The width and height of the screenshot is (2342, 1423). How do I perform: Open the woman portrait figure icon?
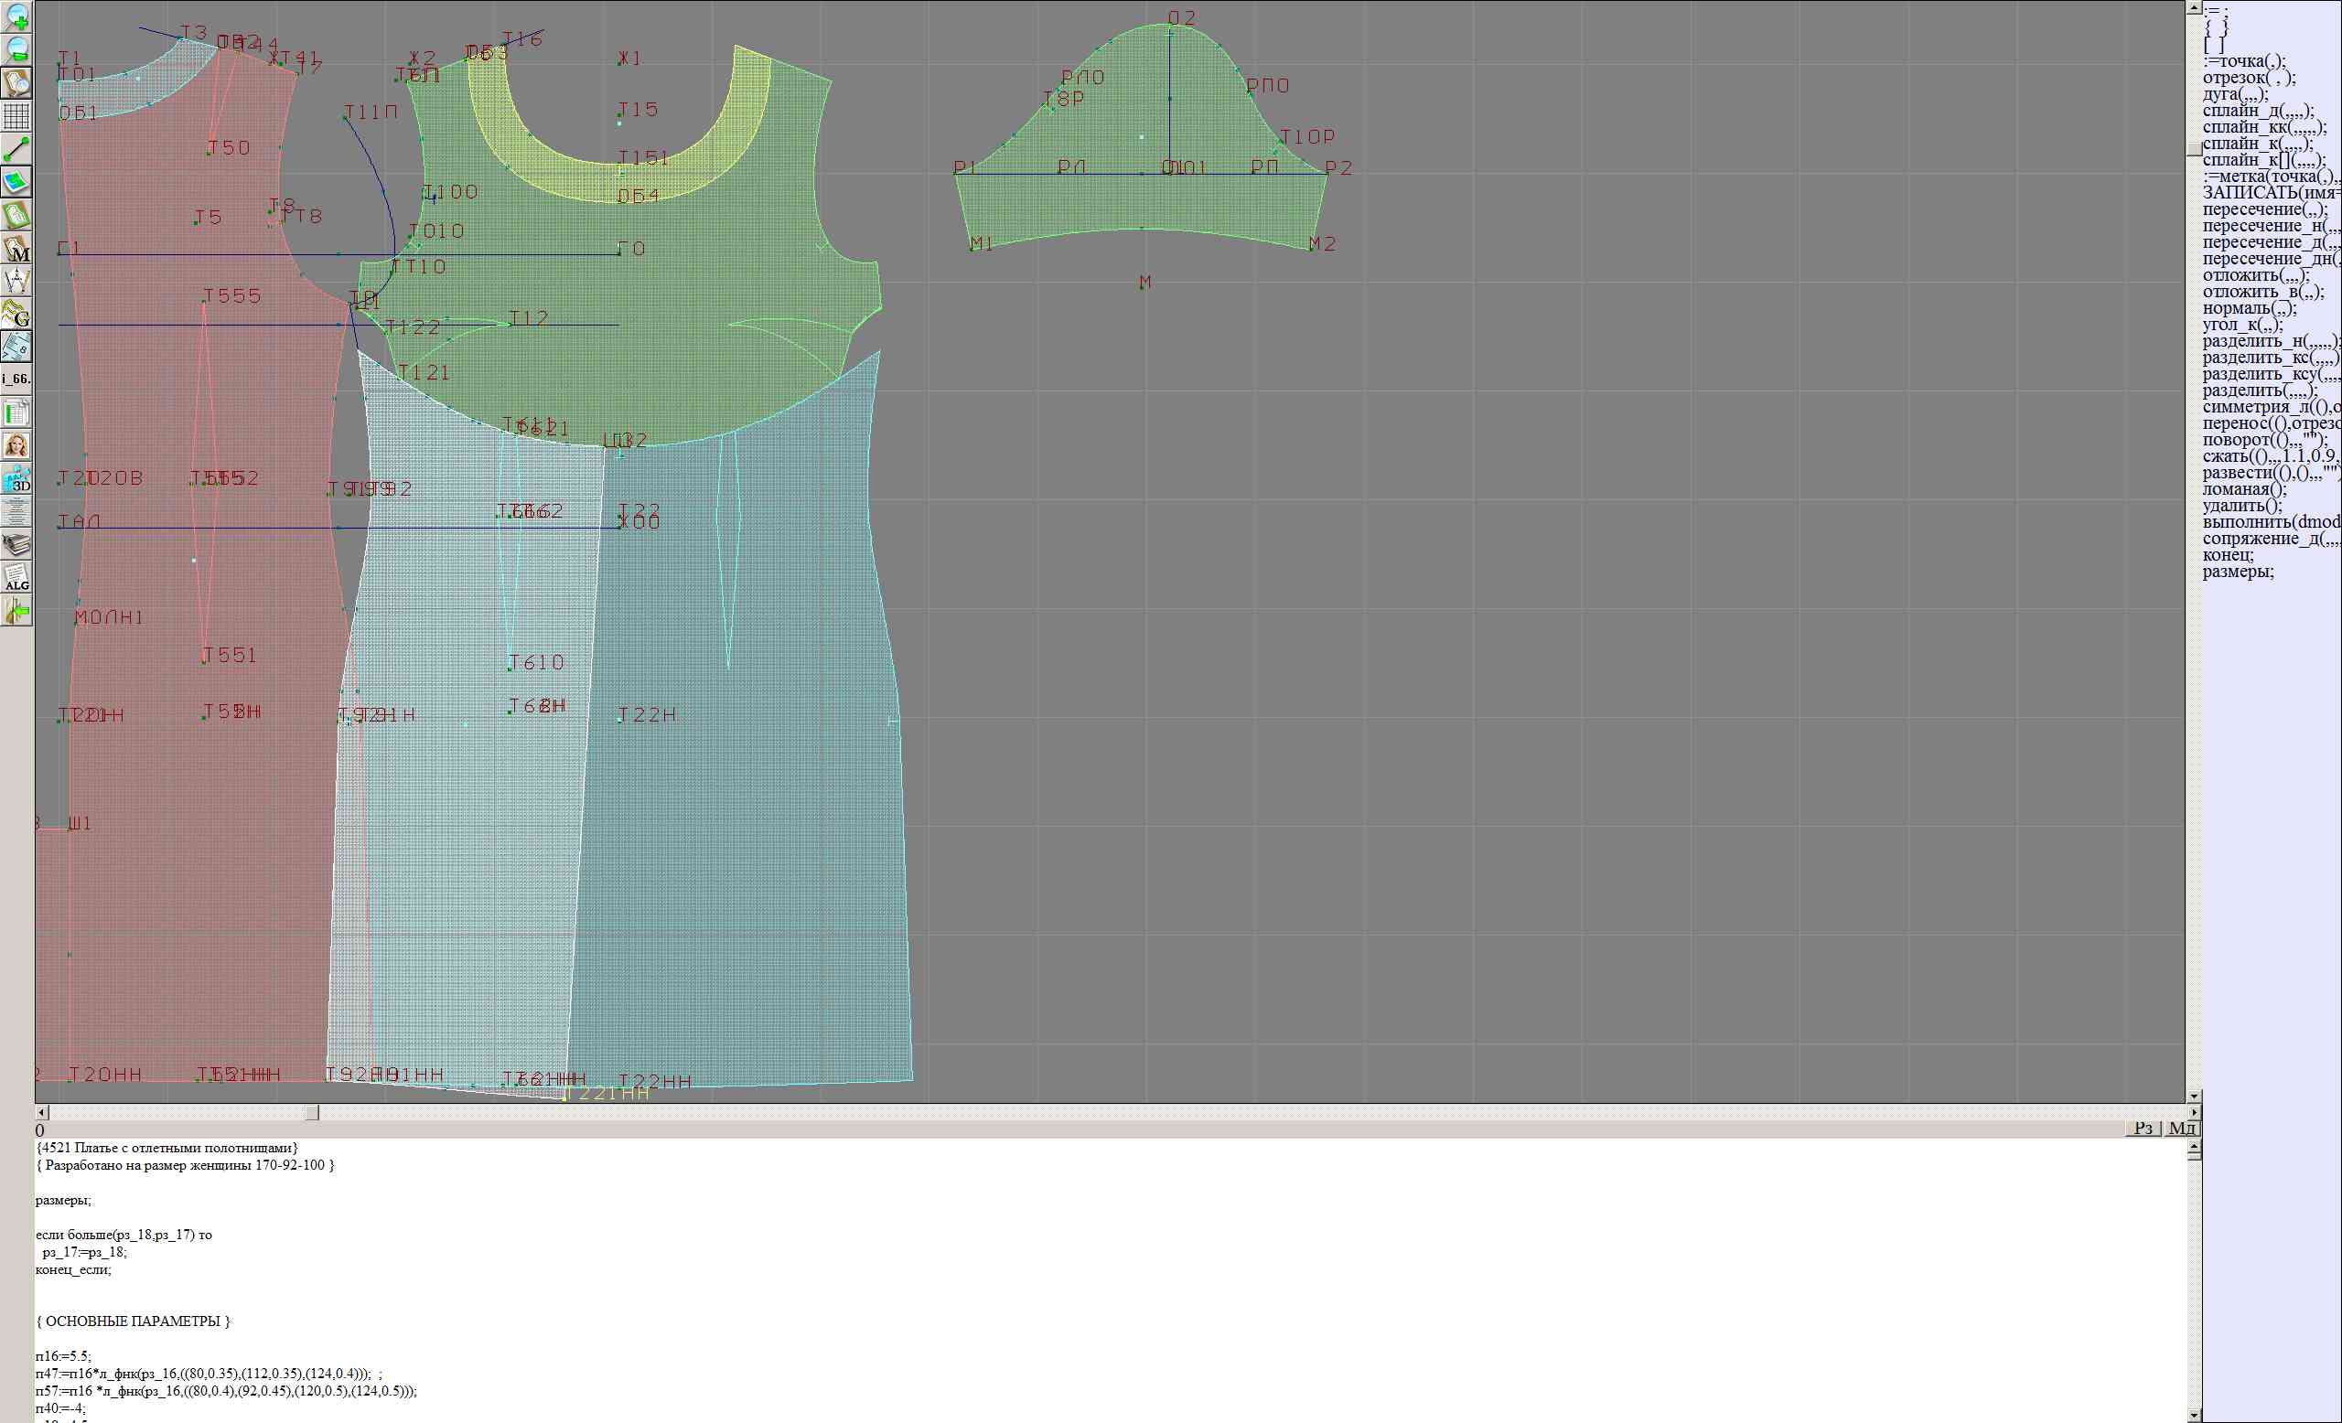16,444
